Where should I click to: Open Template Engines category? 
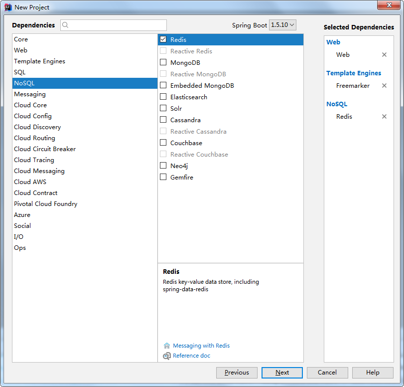[x=85, y=61]
